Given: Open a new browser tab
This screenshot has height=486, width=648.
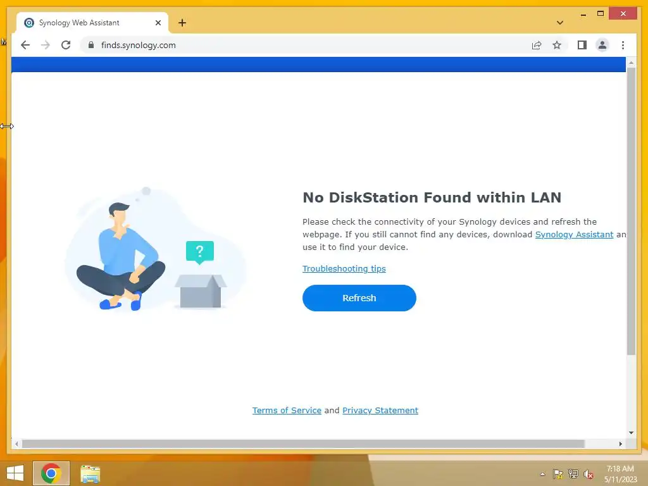Looking at the screenshot, I should tap(182, 23).
